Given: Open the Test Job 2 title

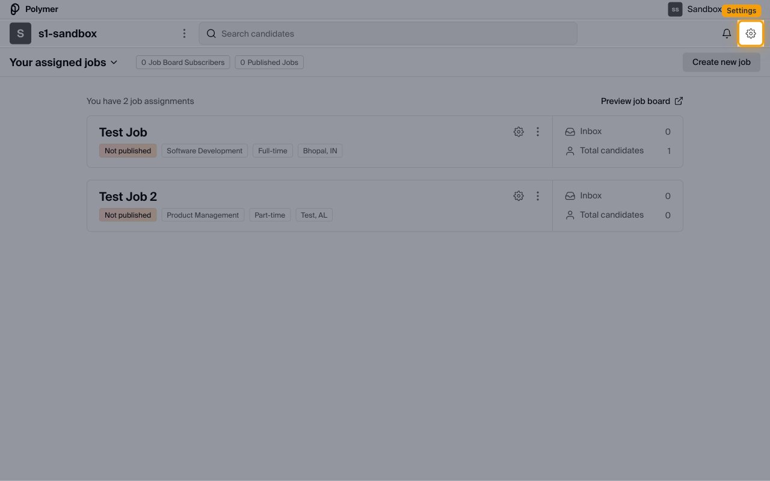Looking at the screenshot, I should pos(128,197).
